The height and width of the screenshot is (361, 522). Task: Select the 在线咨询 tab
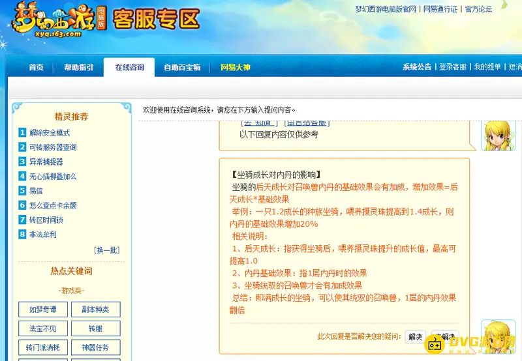129,67
